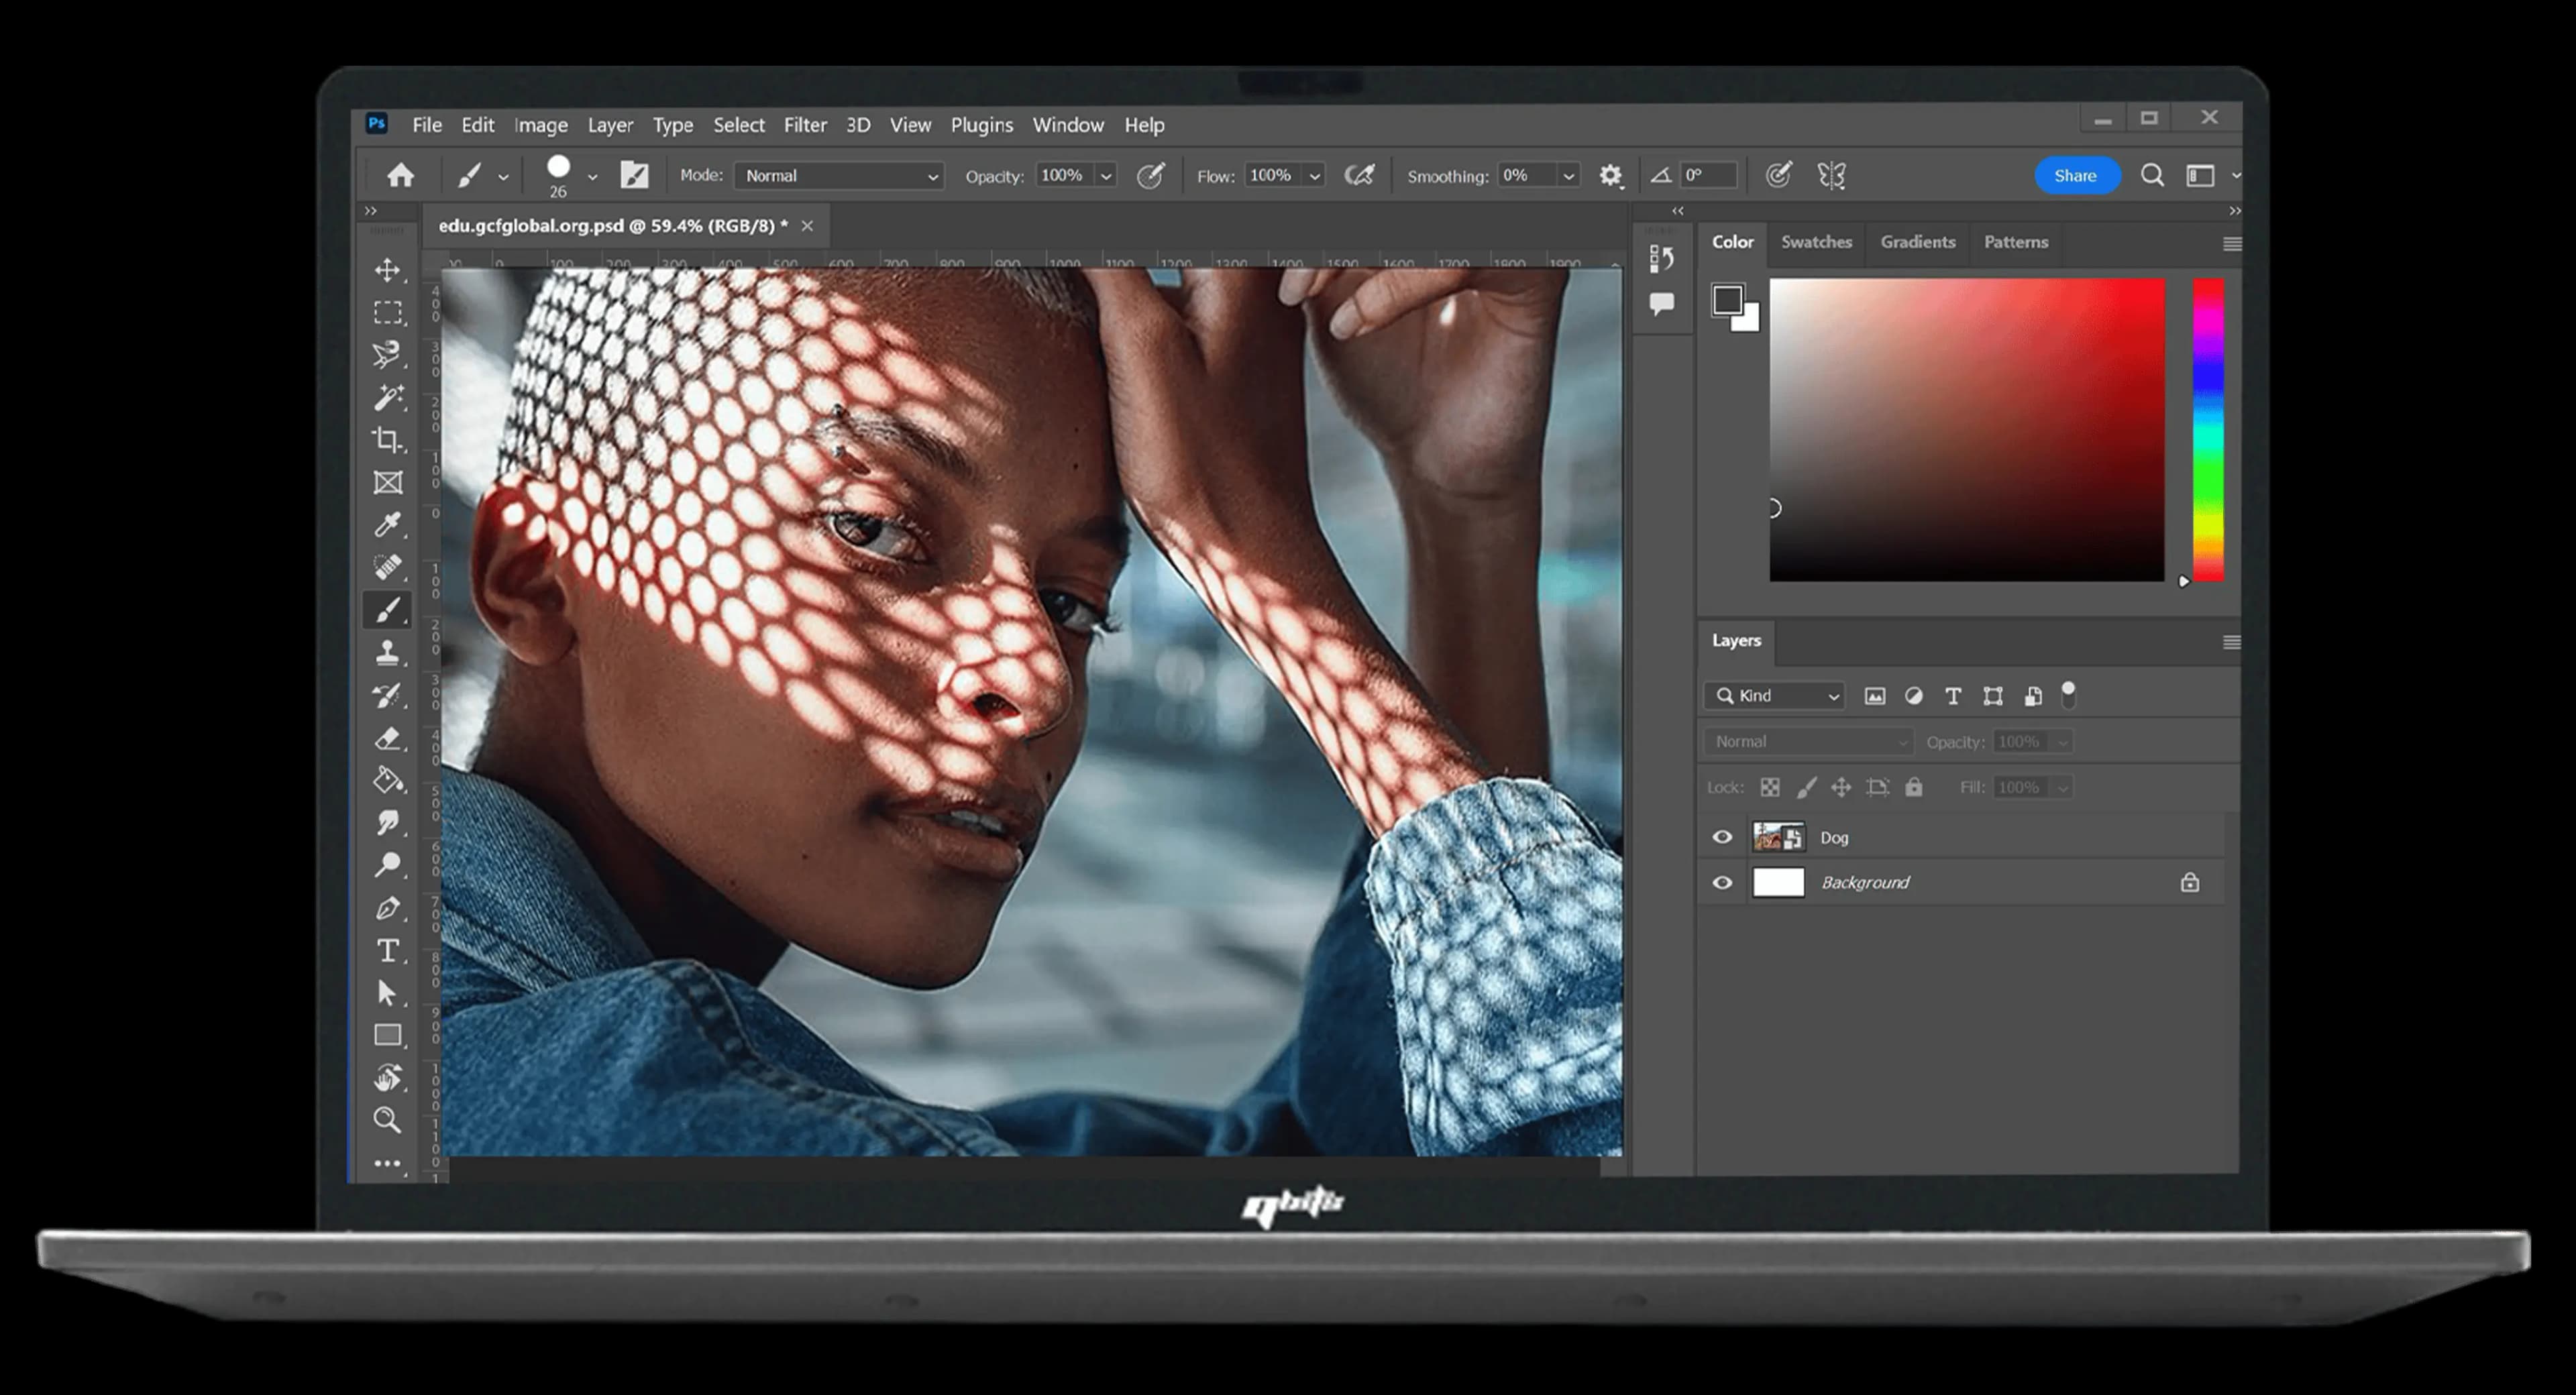2576x1395 pixels.
Task: Click the Smoothing percentage input field
Action: coord(1526,176)
